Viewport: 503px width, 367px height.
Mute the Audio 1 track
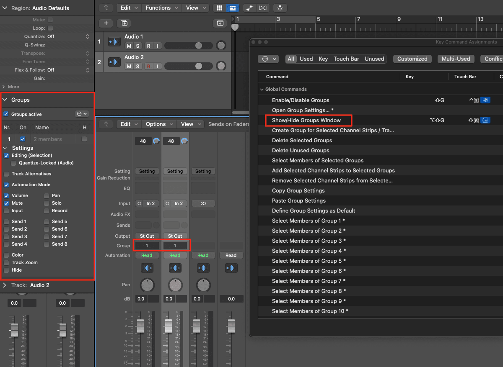129,46
